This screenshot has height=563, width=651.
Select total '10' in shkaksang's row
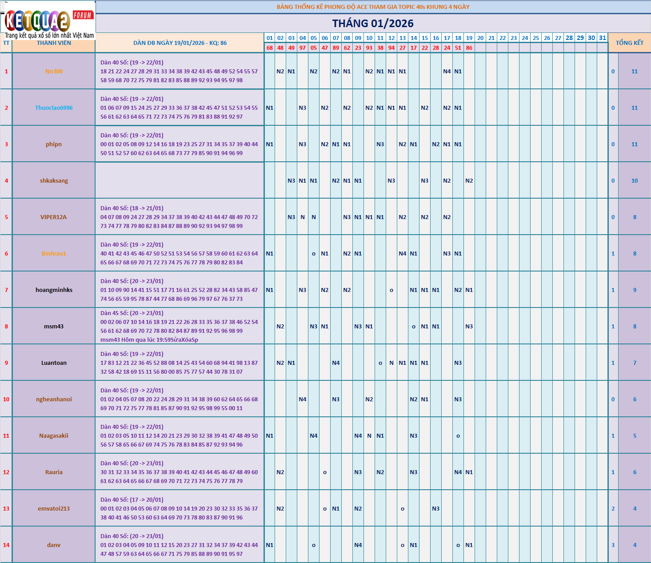[x=635, y=181]
